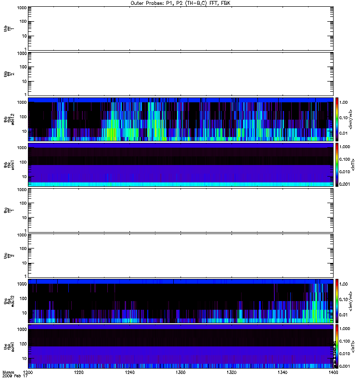Image resolution: width=361 pixels, height=386 pixels.
Task: Click the 100 y-axis tick of thc fbk edc12 panel
Action: tap(23, 299)
